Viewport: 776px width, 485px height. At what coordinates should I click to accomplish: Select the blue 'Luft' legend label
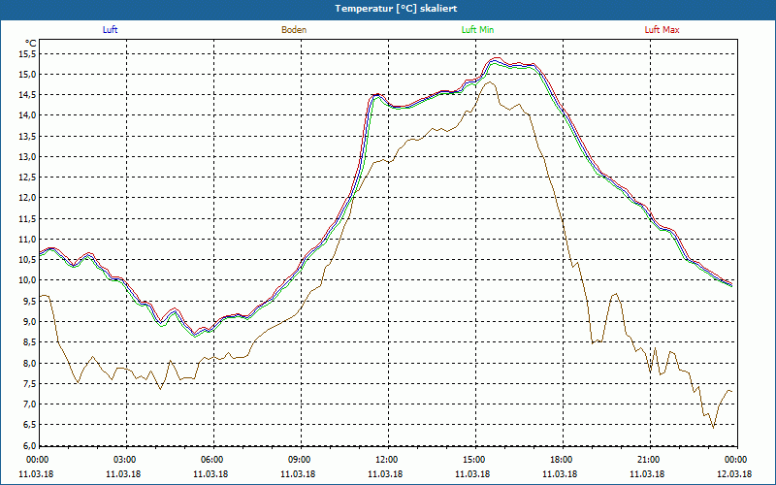(110, 30)
